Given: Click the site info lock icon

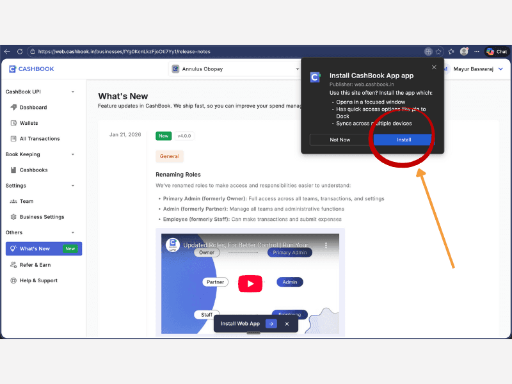Looking at the screenshot, I should [33, 52].
